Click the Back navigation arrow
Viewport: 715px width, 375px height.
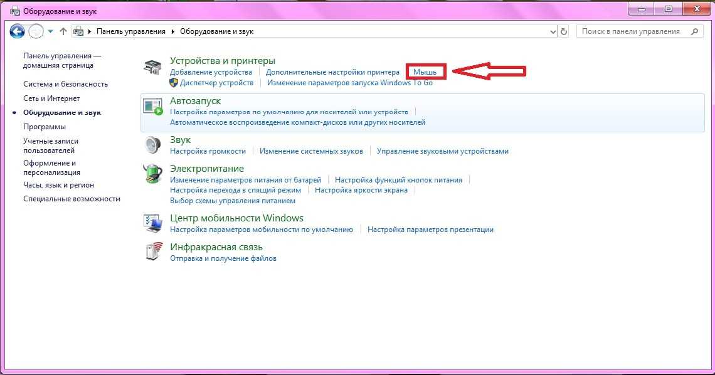tap(17, 31)
